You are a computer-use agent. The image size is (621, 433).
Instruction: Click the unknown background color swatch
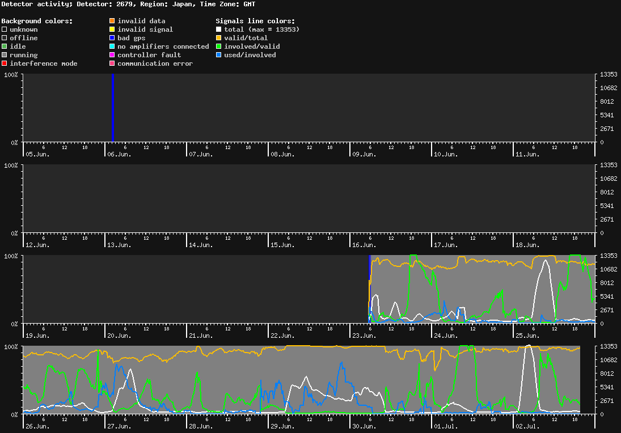click(5, 29)
